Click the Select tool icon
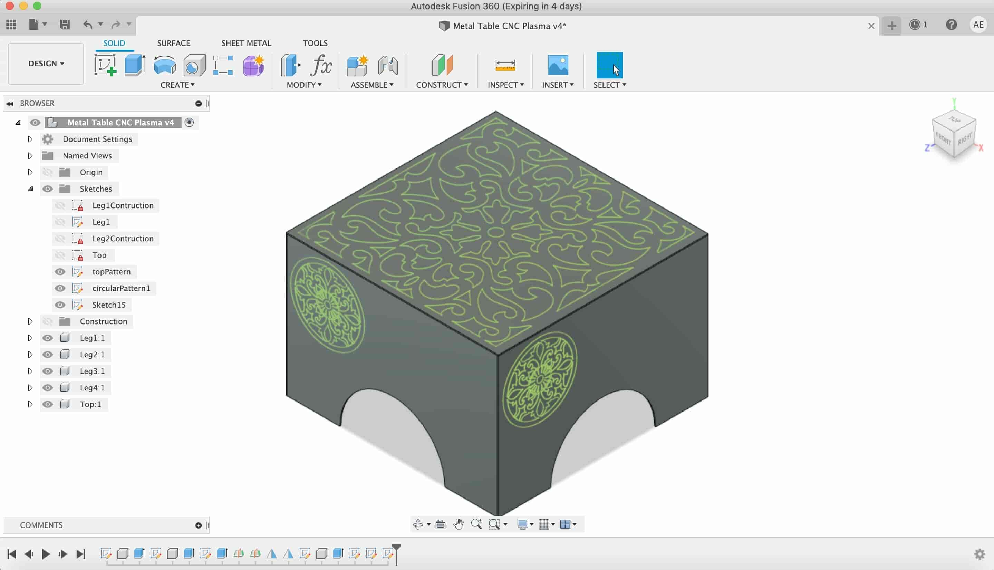 click(609, 65)
